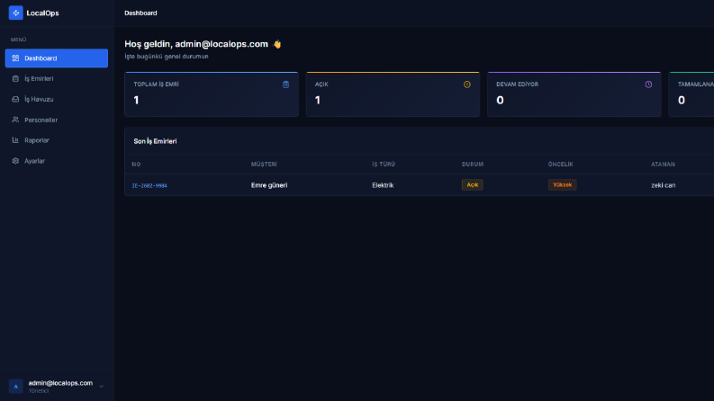Click the Açık status badge
Screen dimensions: 714x401
(472, 184)
